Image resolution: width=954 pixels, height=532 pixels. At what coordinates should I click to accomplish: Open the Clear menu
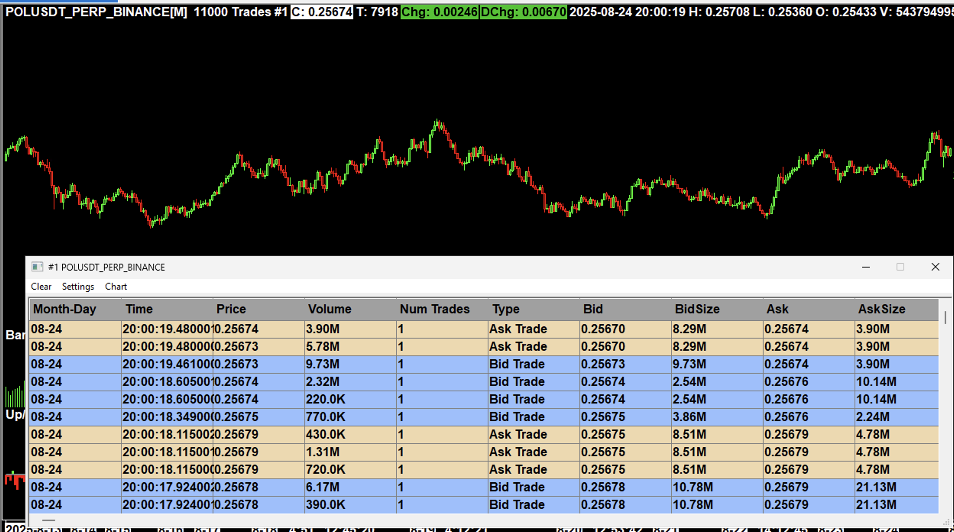(41, 287)
